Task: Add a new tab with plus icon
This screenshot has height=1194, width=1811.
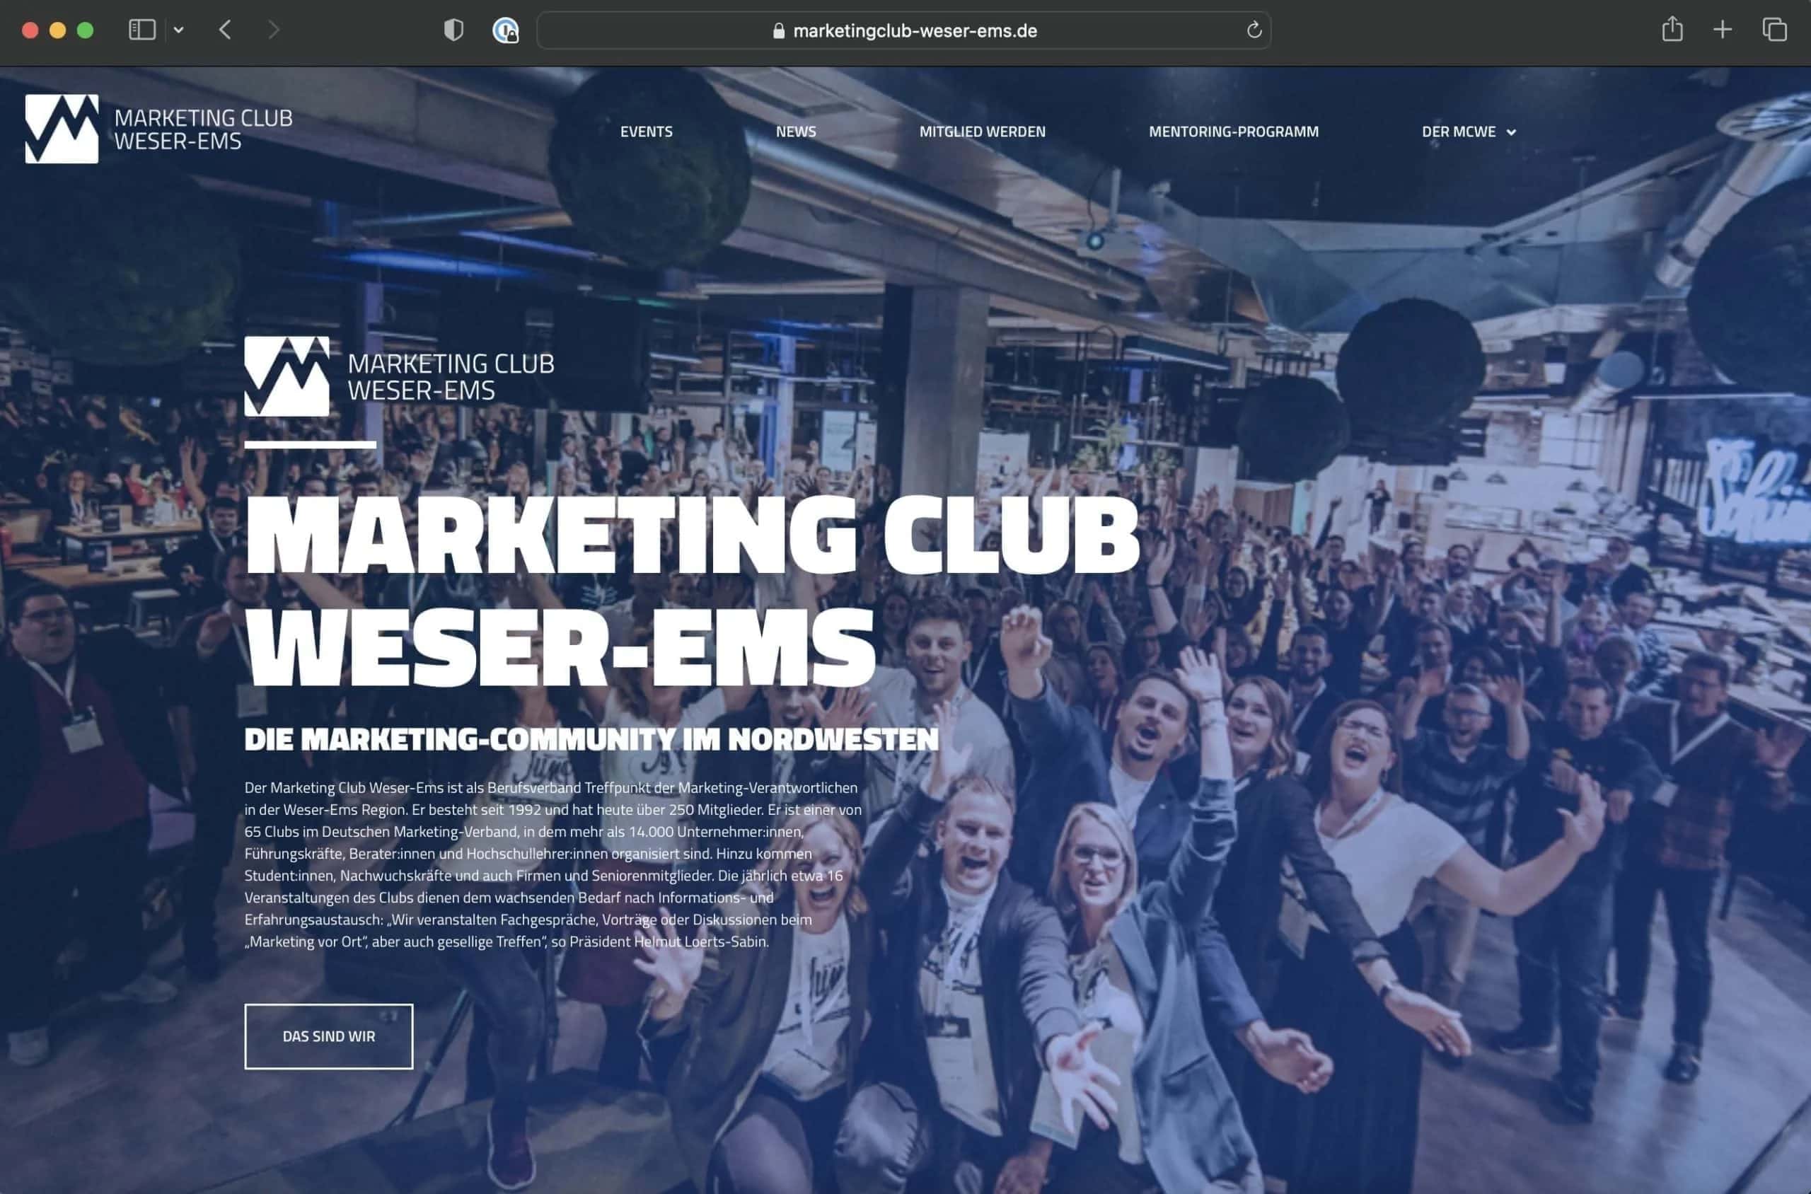Action: 1723,30
